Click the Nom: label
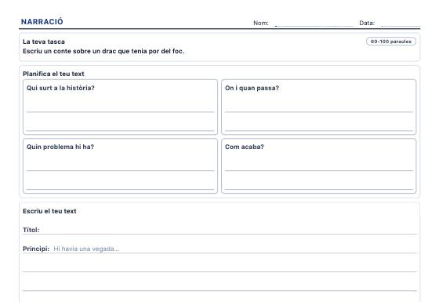This screenshot has height=302, width=439. tap(261, 23)
